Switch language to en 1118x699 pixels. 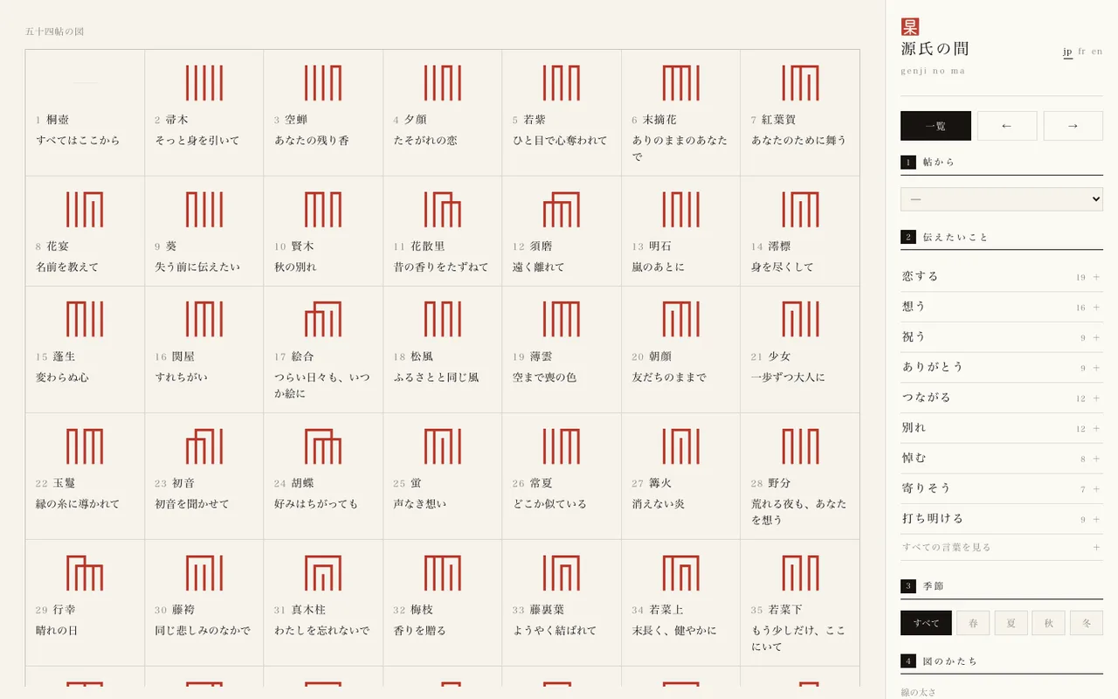coord(1097,52)
